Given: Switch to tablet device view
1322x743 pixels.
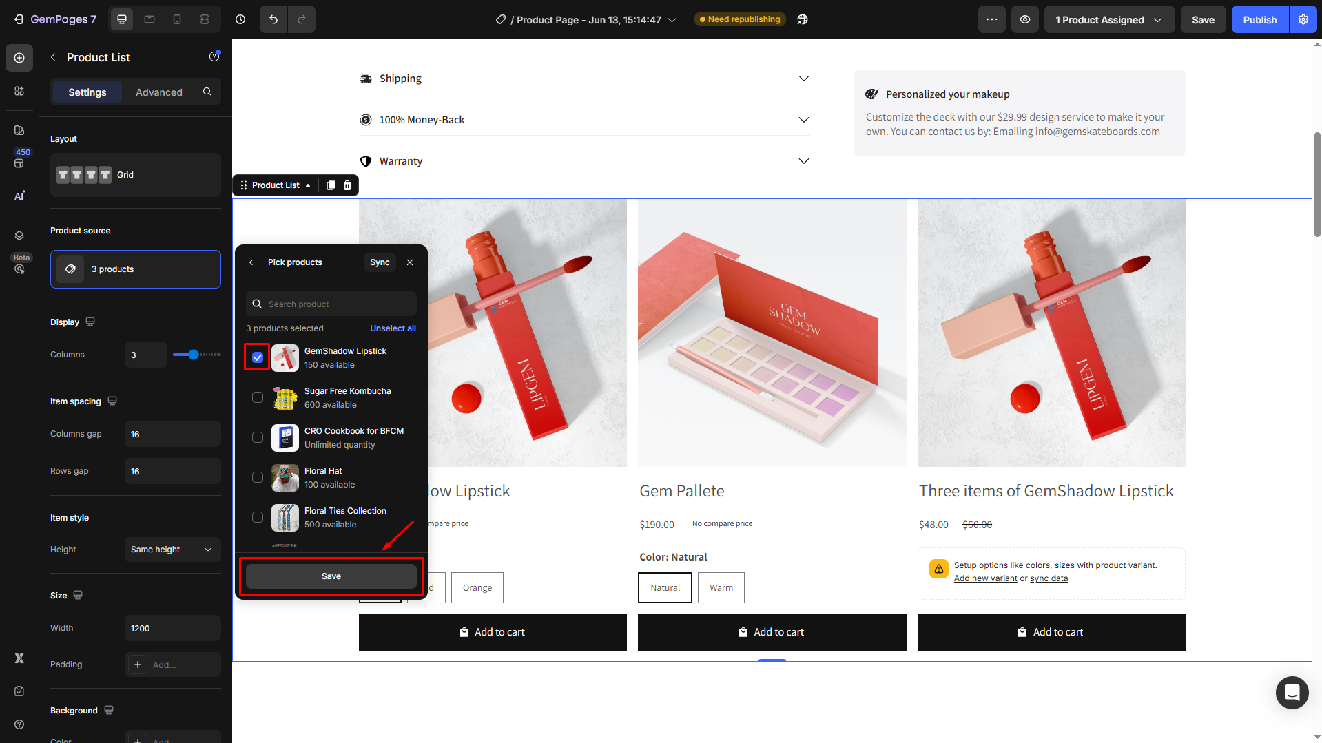Looking at the screenshot, I should click(x=149, y=19).
